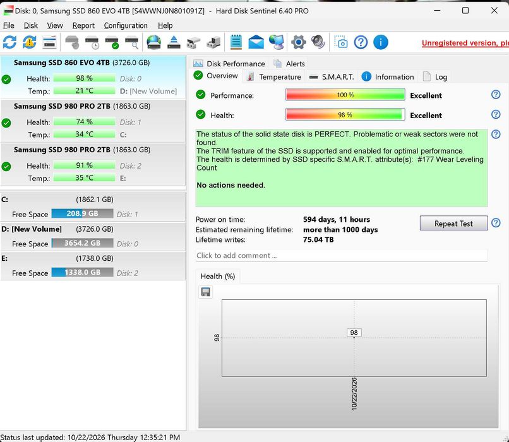Image resolution: width=509 pixels, height=442 pixels.
Task: Click the blue refresh arrows toolbar icon
Action: coord(9,42)
